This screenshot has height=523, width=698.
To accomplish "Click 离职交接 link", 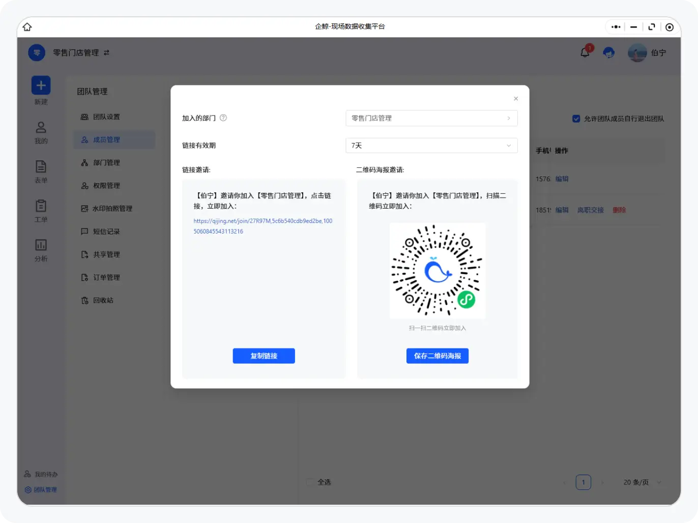I will point(591,210).
